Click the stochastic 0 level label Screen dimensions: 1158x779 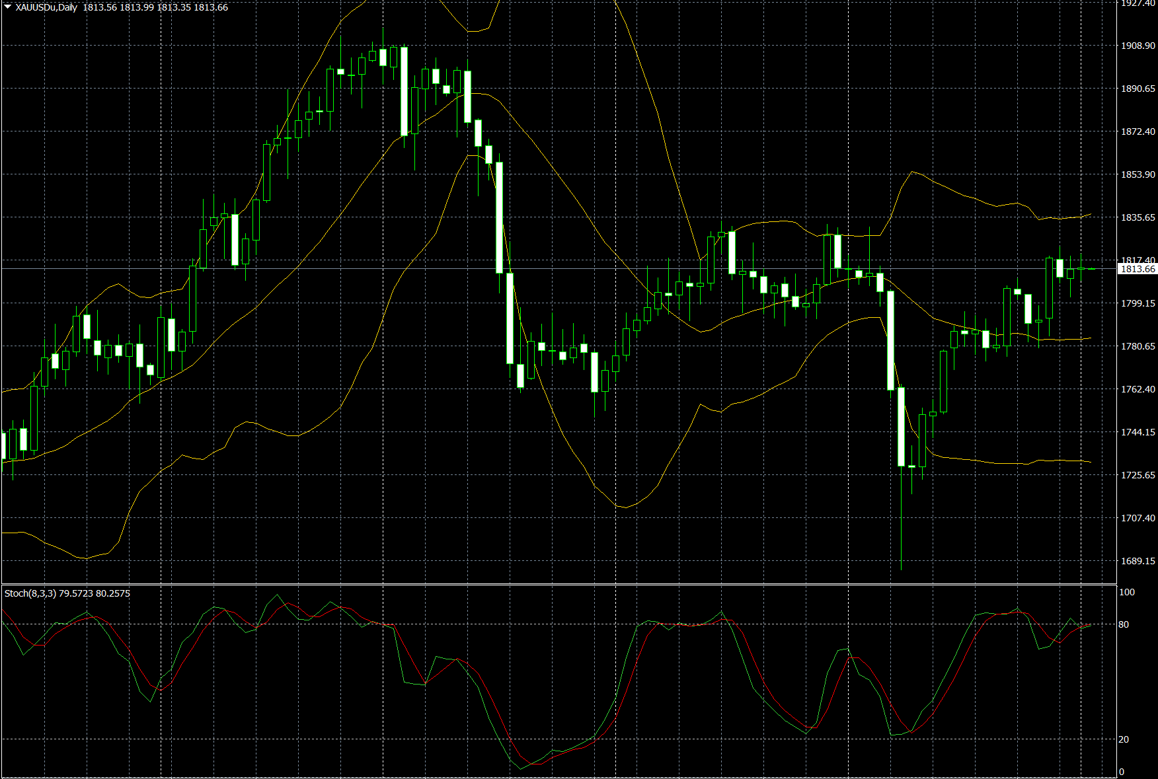(1122, 772)
